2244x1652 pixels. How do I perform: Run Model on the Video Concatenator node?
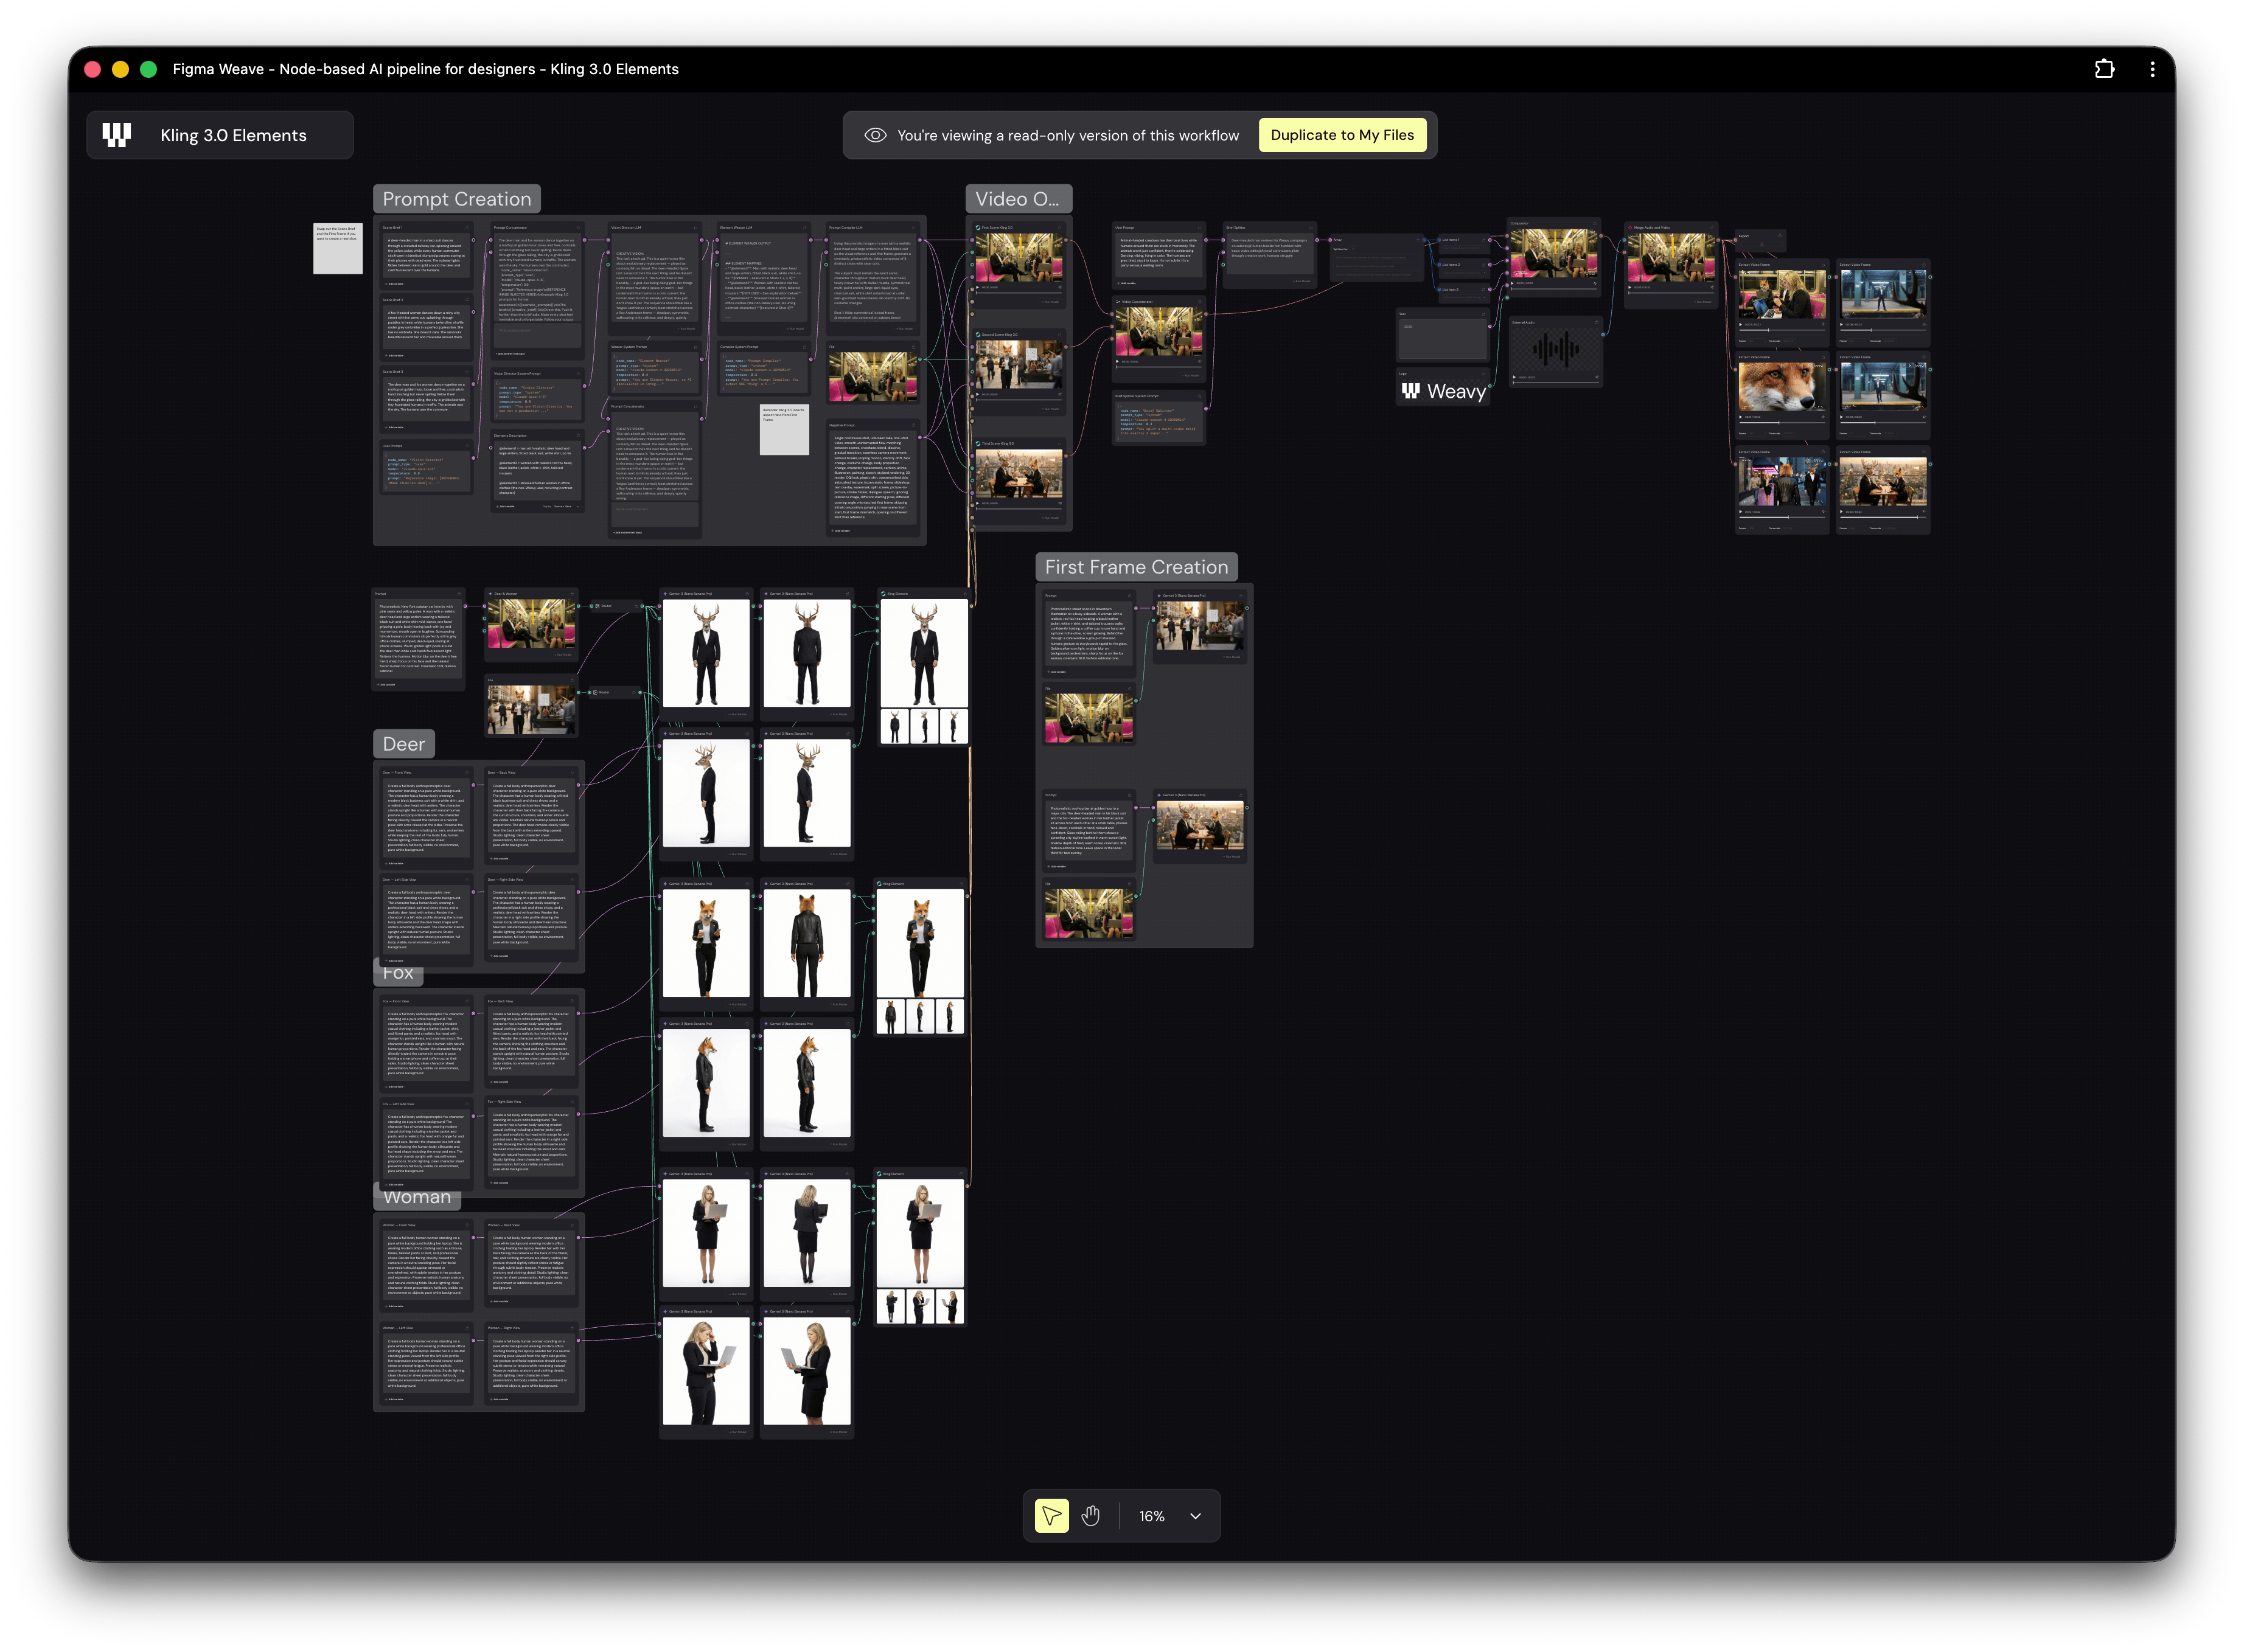click(x=1191, y=376)
